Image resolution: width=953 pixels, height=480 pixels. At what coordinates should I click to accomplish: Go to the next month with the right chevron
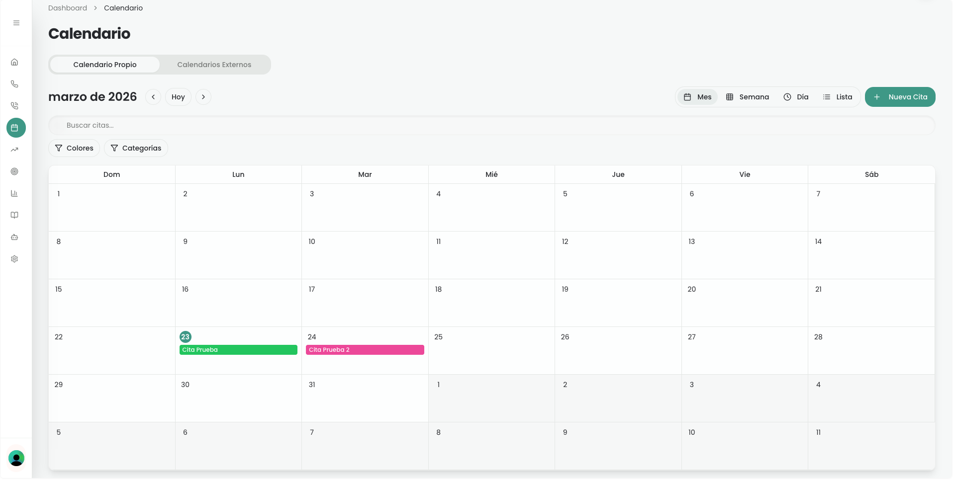pyautogui.click(x=203, y=97)
